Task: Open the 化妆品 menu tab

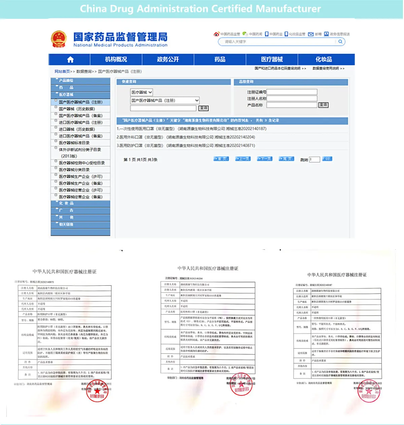Action: click(x=324, y=60)
